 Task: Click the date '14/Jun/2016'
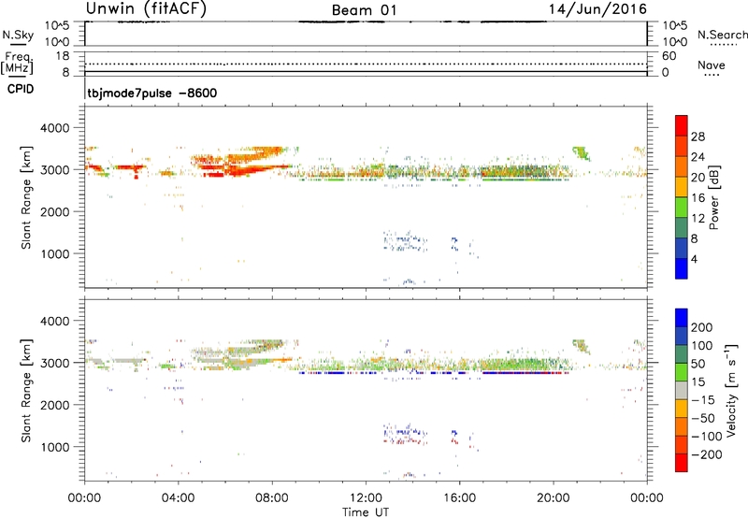597,9
